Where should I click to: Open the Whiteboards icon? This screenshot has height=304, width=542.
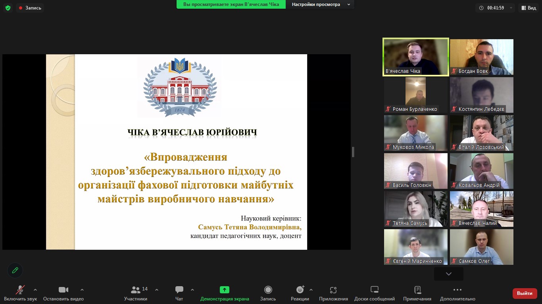pyautogui.click(x=374, y=290)
